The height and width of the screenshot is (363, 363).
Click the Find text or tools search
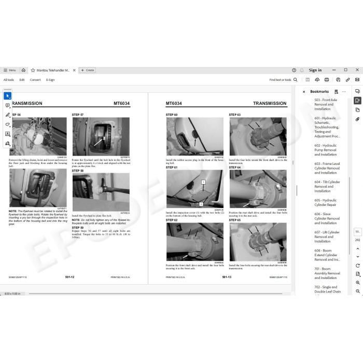(283, 80)
